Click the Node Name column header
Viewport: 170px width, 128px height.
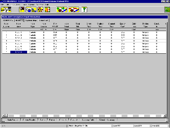18,25
